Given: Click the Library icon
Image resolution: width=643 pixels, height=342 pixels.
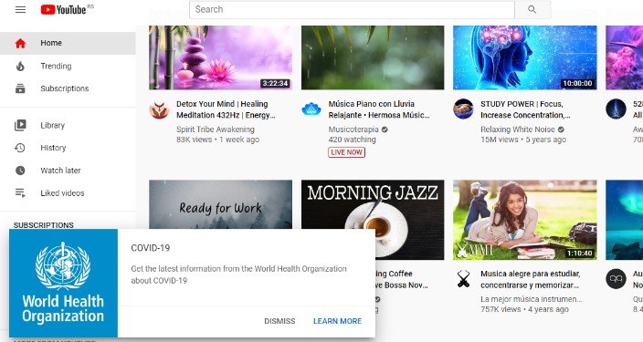Looking at the screenshot, I should 20,125.
